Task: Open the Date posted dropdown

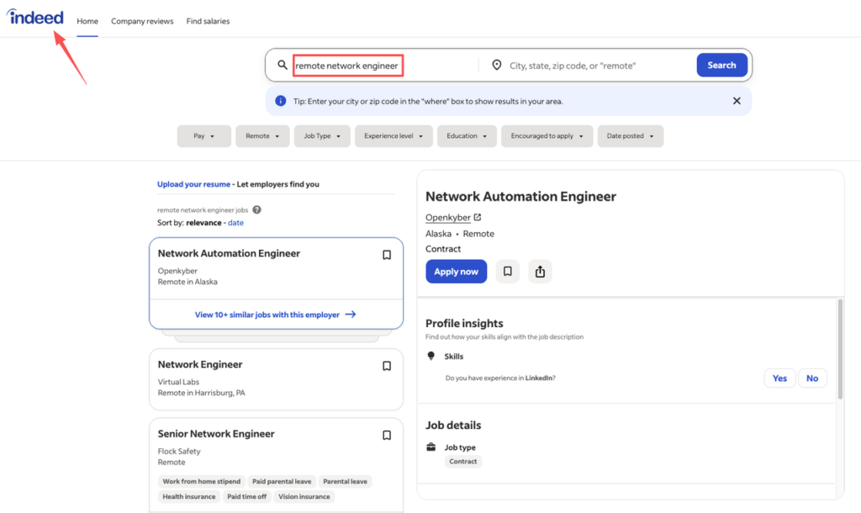Action: click(631, 135)
